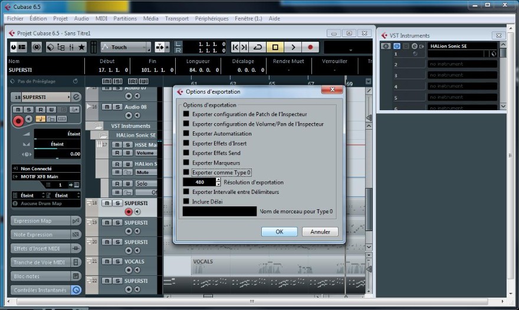
Task: Click the Record button in transport bar
Action: tap(310, 47)
